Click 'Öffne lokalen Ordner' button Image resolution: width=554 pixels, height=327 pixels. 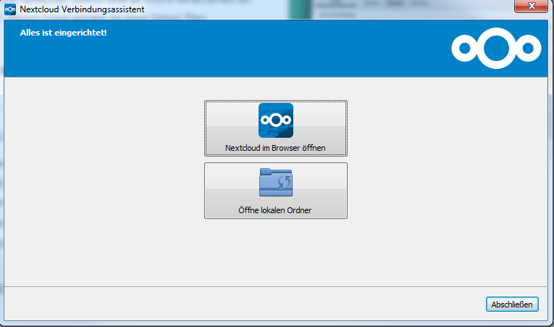tap(276, 191)
